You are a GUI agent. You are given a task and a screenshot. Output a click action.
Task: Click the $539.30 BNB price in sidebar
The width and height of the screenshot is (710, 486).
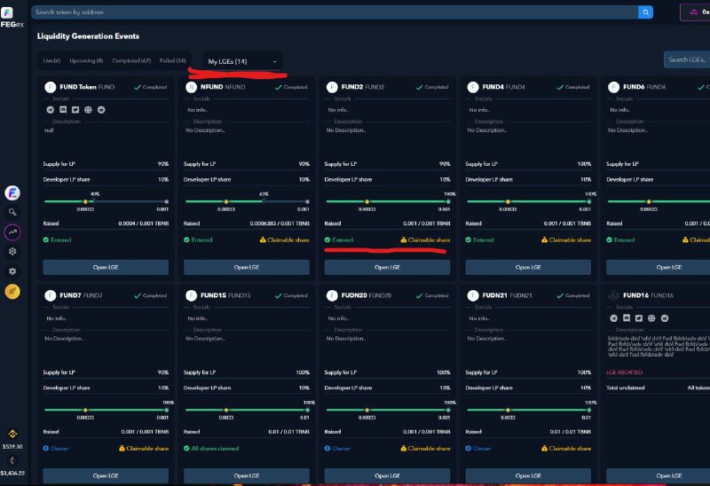pos(12,447)
